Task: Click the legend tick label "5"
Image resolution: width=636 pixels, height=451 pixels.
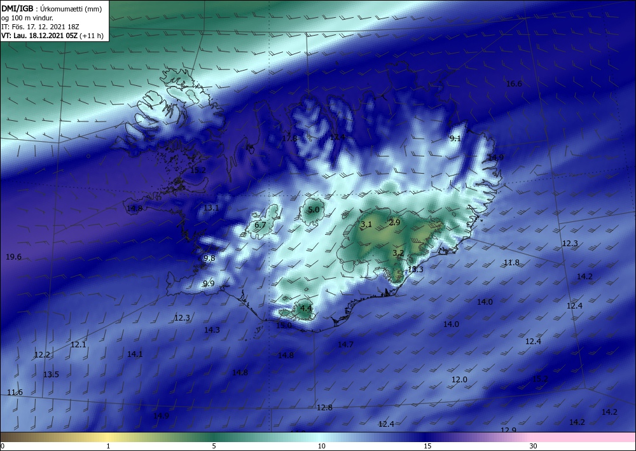Action: [214, 446]
